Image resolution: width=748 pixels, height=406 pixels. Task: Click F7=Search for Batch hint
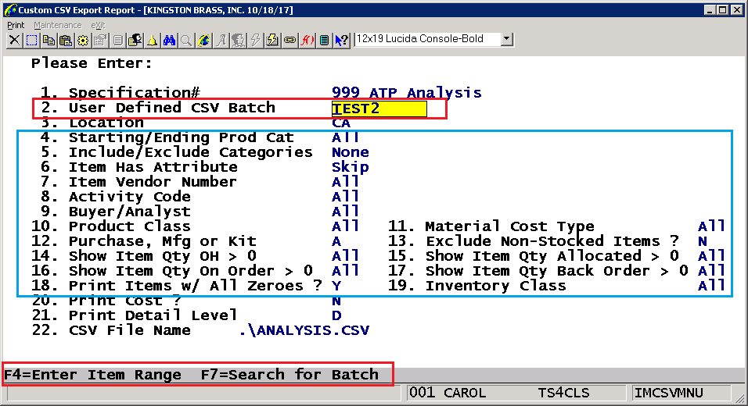pyautogui.click(x=289, y=375)
